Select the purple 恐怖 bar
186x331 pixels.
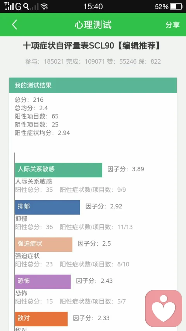[43, 282]
